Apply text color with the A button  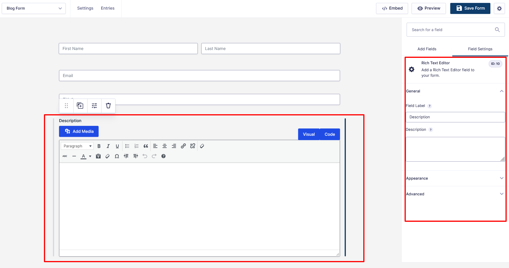83,156
